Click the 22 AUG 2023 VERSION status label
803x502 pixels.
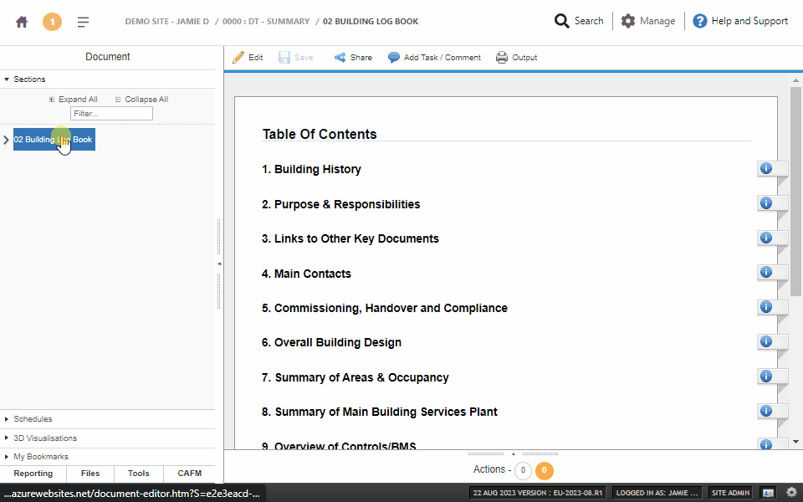(x=537, y=493)
